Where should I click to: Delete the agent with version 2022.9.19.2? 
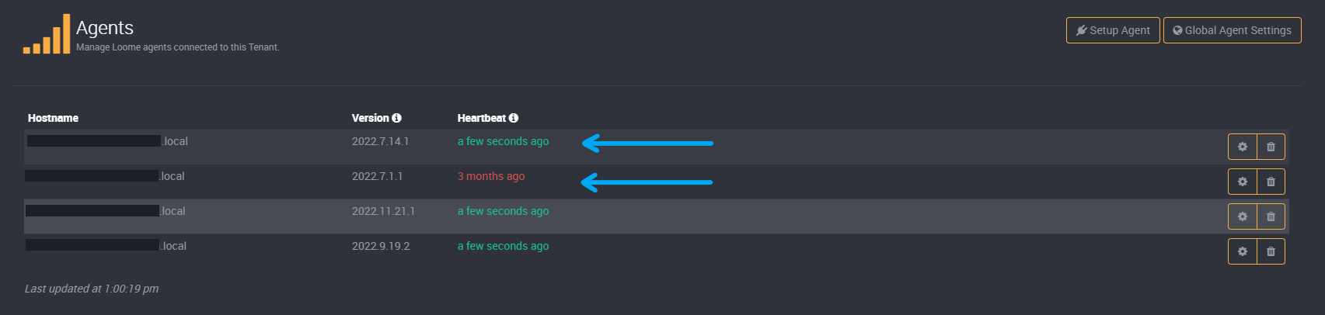point(1271,251)
